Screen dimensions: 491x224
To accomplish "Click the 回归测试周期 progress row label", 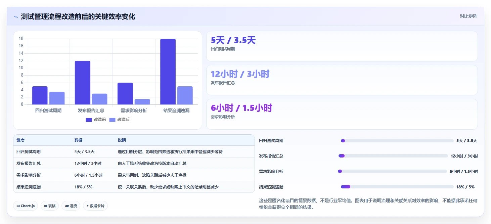I will click(x=271, y=141).
